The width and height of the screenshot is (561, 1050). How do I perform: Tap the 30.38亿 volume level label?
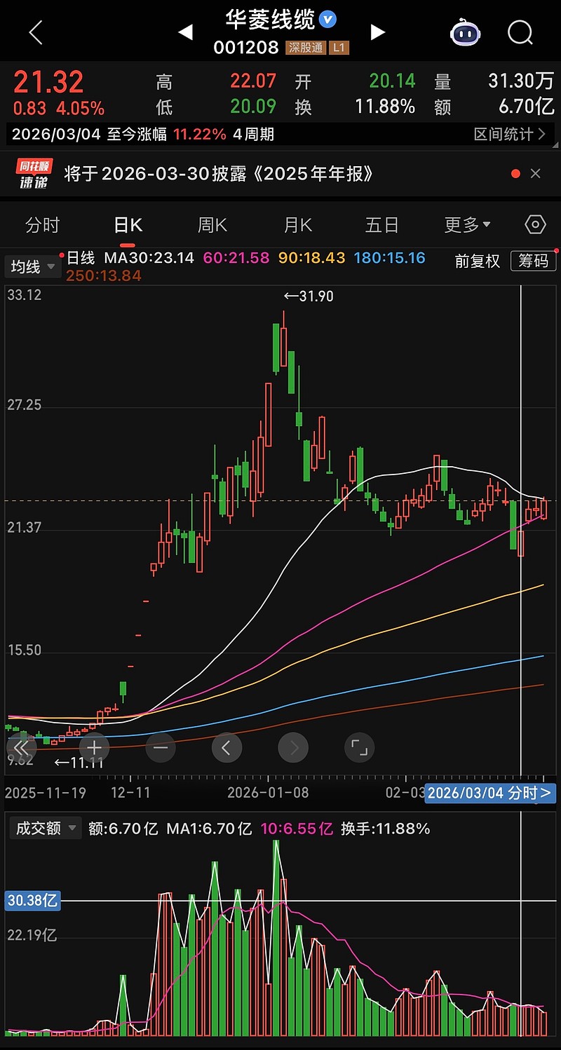click(x=32, y=901)
